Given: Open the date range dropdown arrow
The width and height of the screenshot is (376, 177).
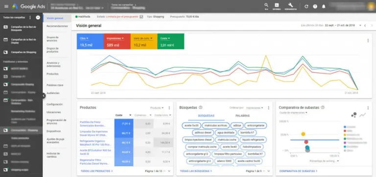Looking at the screenshot, I should pos(360,25).
